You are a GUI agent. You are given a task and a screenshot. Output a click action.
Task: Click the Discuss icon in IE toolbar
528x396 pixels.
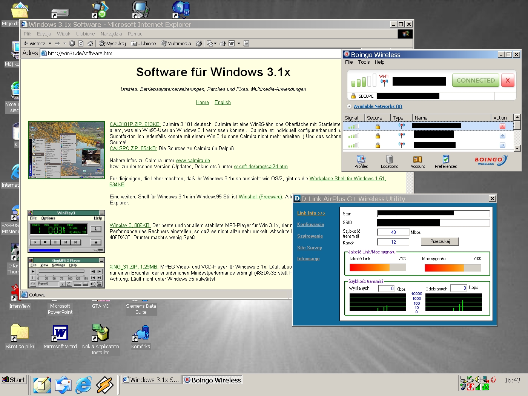pos(246,43)
